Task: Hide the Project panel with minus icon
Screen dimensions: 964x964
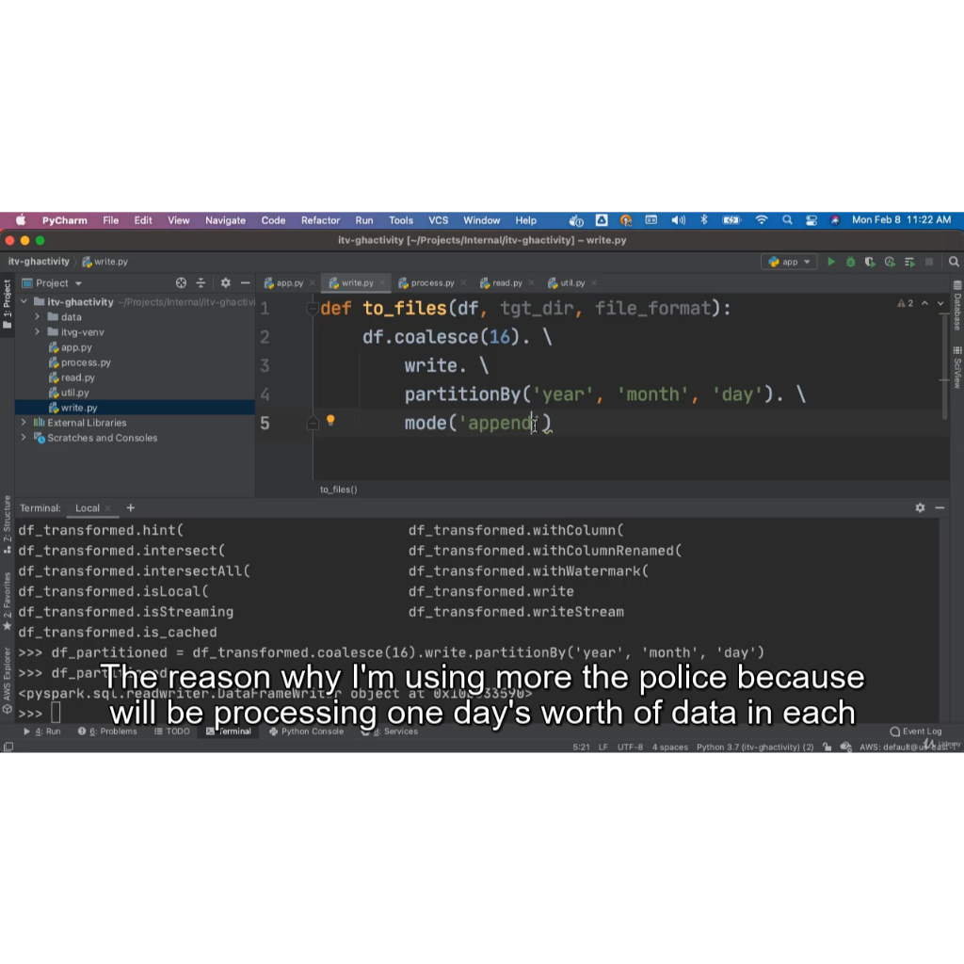Action: [246, 282]
